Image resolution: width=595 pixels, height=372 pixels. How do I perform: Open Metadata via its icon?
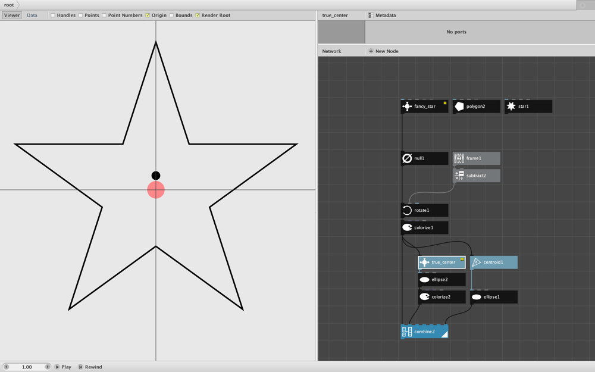point(371,15)
